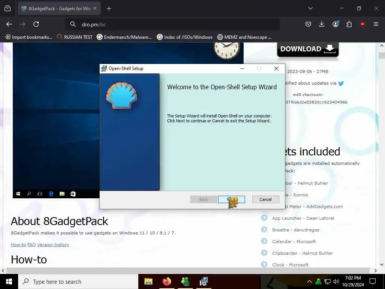Click the network tray icon
Screen dimensions: 385x289
coord(327,281)
